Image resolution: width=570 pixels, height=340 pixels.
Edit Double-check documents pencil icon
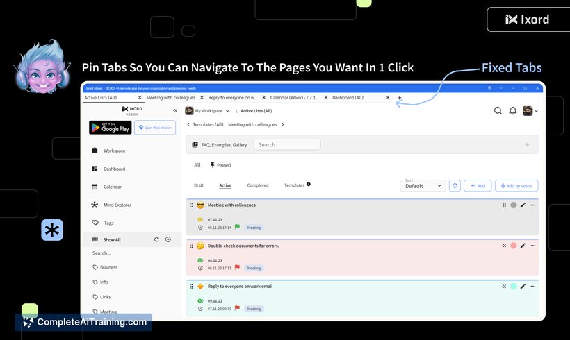523,246
